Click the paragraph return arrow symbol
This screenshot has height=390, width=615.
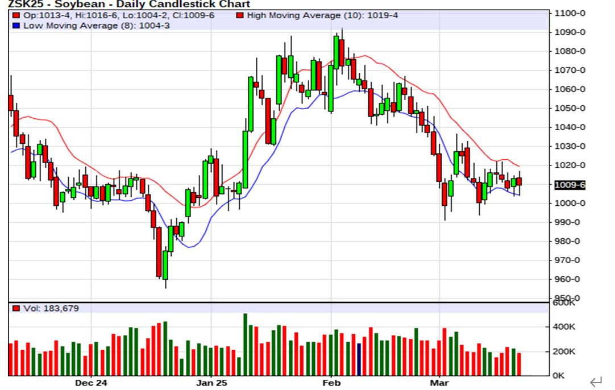pyautogui.click(x=596, y=382)
